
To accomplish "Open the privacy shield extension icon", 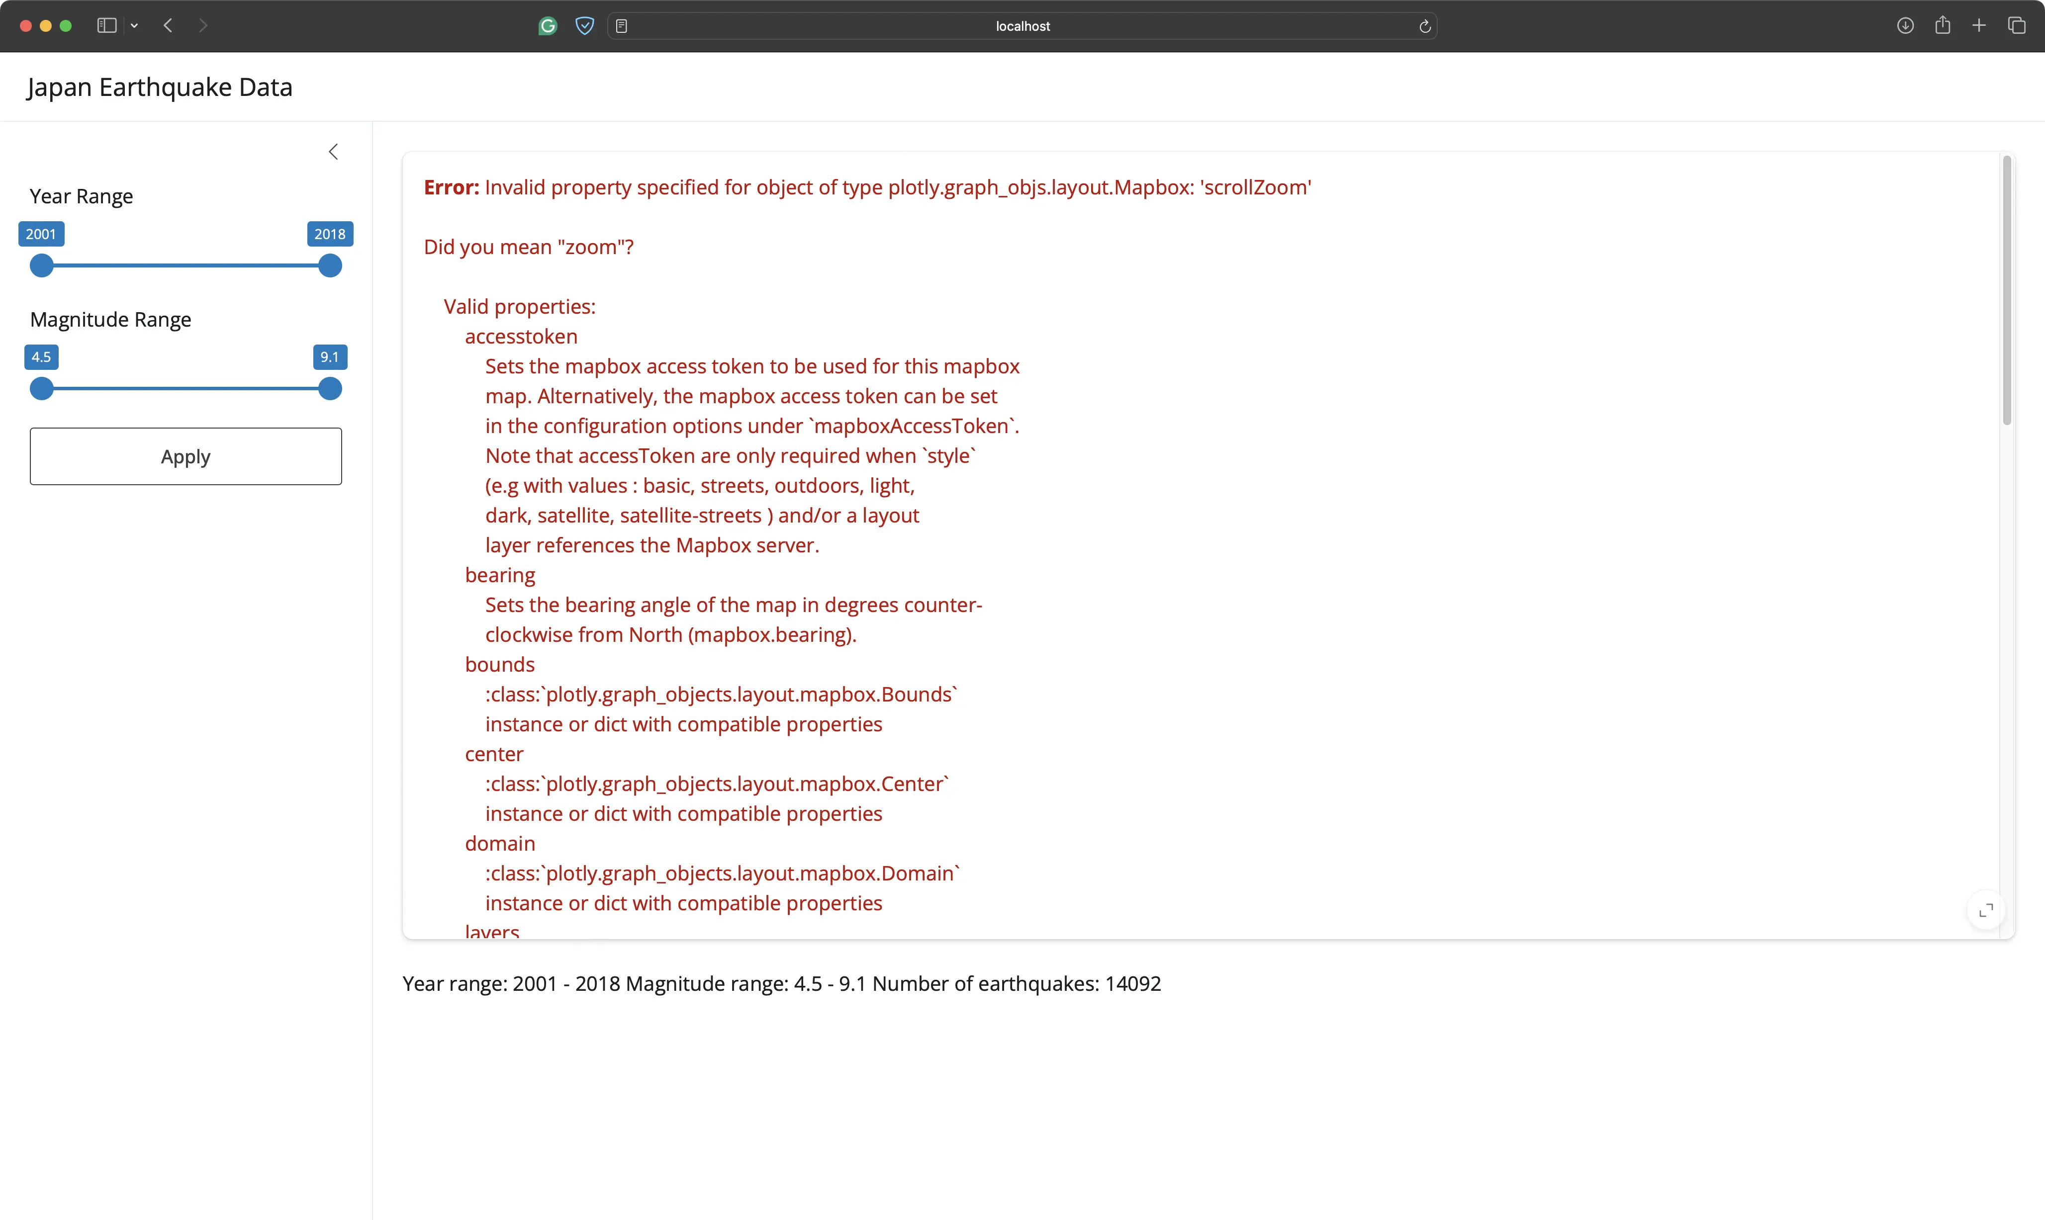I will pyautogui.click(x=585, y=26).
